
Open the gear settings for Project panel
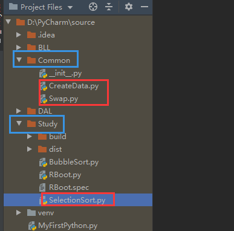(129, 7)
